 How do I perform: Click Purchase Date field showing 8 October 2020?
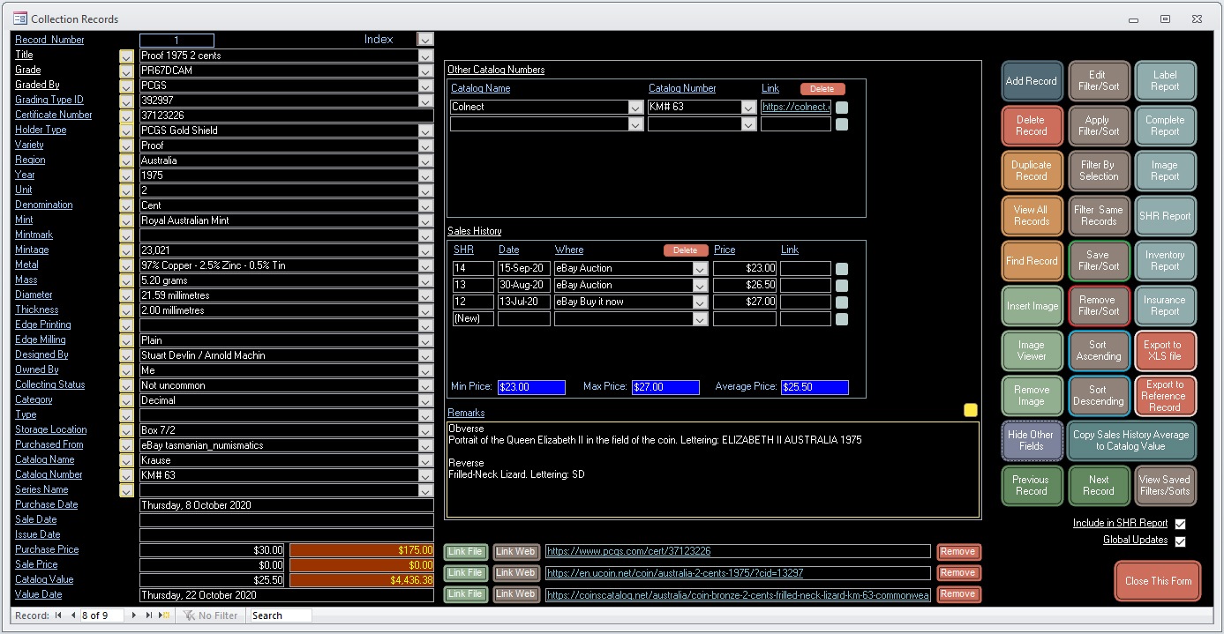click(287, 505)
